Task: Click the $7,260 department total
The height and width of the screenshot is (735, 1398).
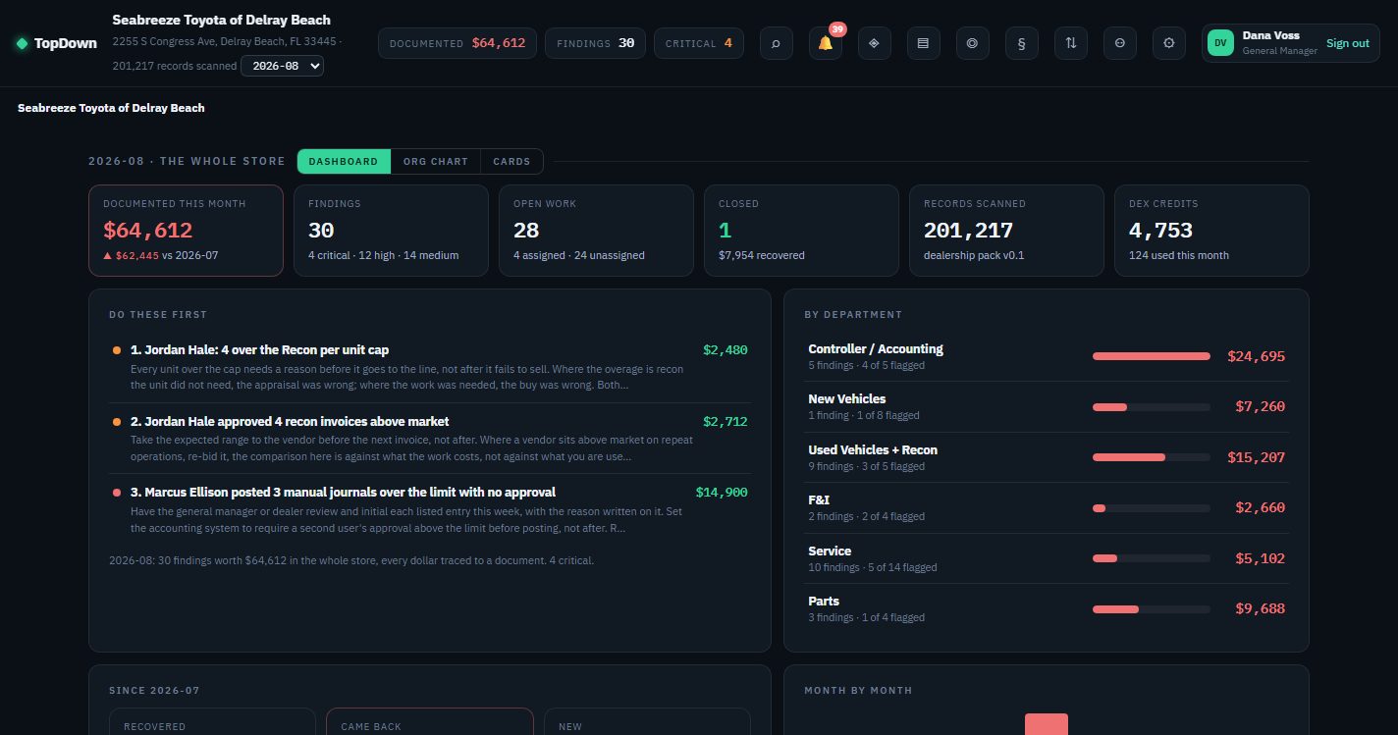Action: tap(1260, 406)
